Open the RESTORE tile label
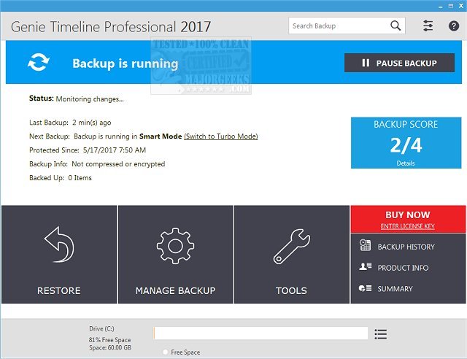This screenshot has height=359, width=467. pos(59,290)
